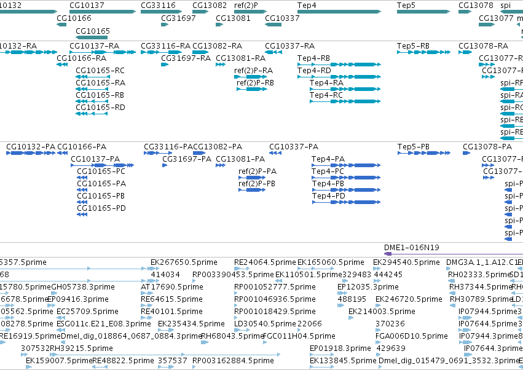The image size is (523, 370).
Task: Open transcript Tep4-RB
Action: (x=314, y=58)
